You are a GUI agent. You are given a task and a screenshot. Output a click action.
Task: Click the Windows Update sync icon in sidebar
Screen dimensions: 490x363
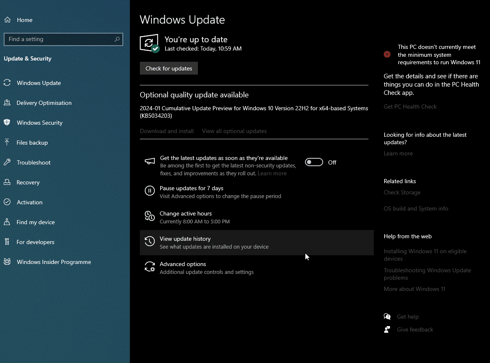click(x=7, y=83)
